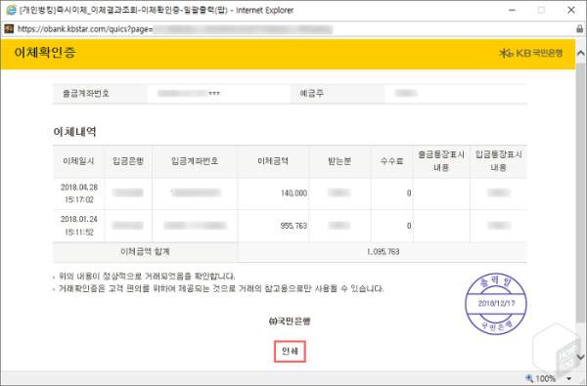The image size is (587, 386).
Task: Click the 100% zoom percentage text
Action: (x=546, y=379)
